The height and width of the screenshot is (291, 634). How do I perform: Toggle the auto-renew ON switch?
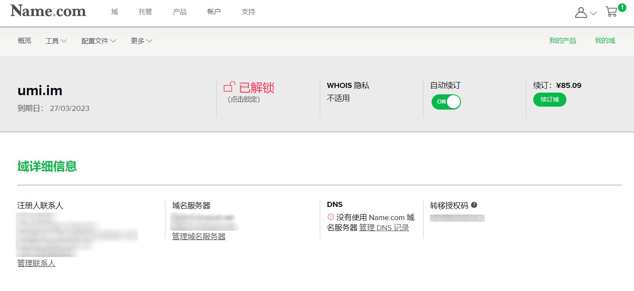446,102
